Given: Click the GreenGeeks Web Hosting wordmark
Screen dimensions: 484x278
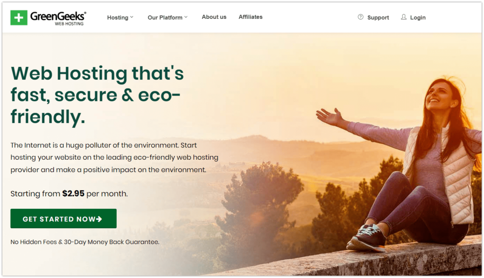Looking at the screenshot, I should [x=58, y=18].
